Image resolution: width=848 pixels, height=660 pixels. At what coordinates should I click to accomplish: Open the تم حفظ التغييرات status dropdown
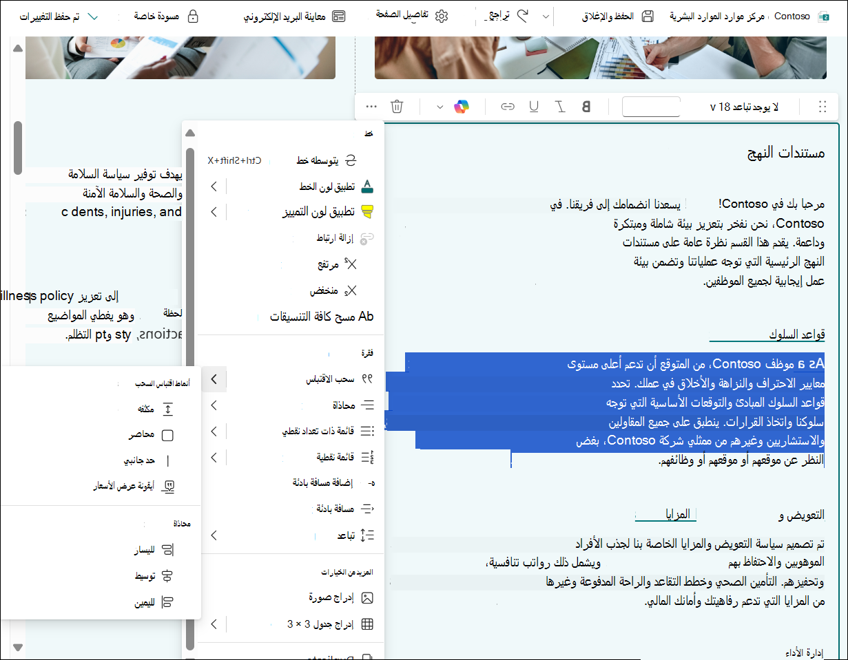click(x=59, y=16)
